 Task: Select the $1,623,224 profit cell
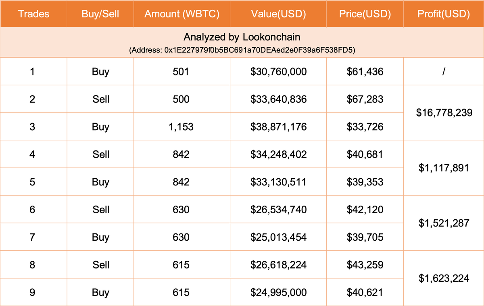tap(444, 278)
